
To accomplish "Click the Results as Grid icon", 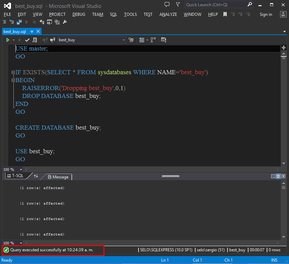I will [142, 40].
